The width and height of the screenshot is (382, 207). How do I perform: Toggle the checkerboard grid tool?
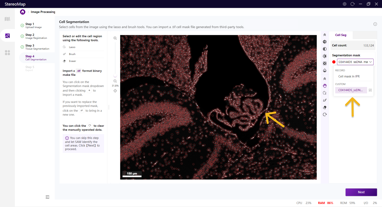(325, 63)
